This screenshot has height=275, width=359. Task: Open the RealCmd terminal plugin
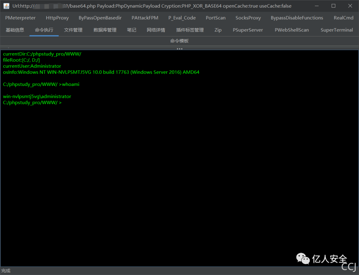[344, 18]
